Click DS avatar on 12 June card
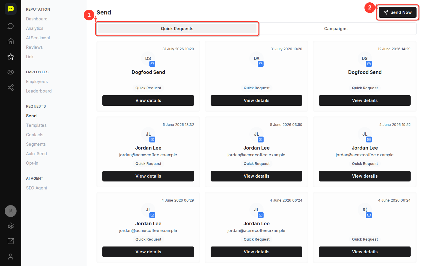Screen dimensions: 426x266 click(x=365, y=59)
